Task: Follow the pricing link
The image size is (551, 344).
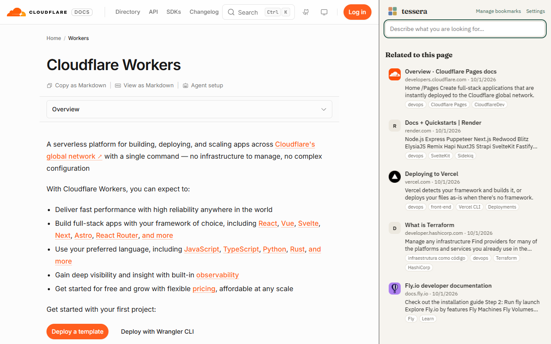Action: [204, 289]
